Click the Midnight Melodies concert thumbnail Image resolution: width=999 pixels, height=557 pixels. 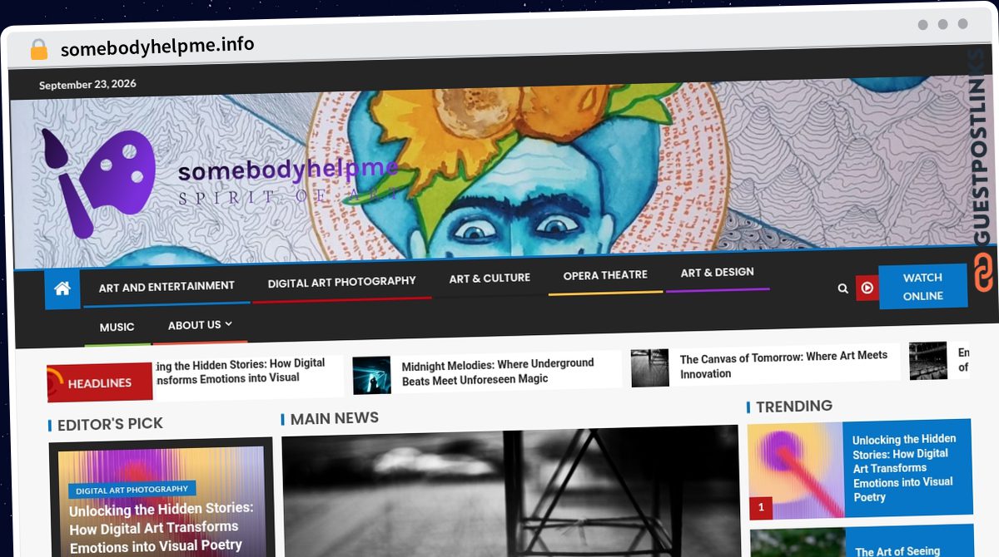coord(371,375)
